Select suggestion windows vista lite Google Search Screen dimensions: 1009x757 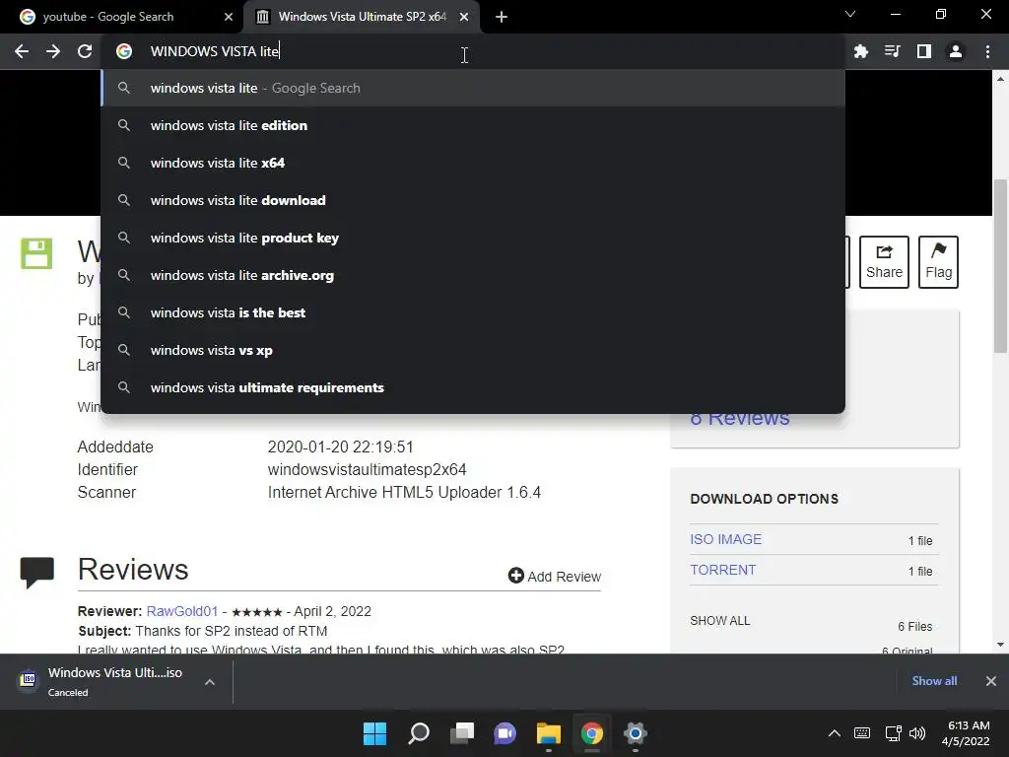473,88
